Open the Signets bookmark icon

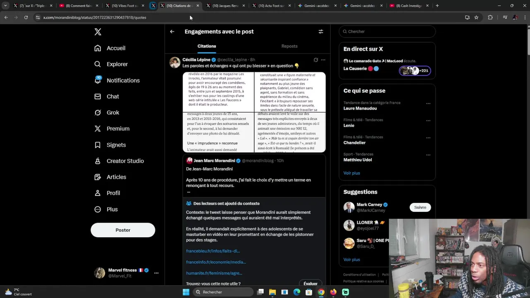98,145
